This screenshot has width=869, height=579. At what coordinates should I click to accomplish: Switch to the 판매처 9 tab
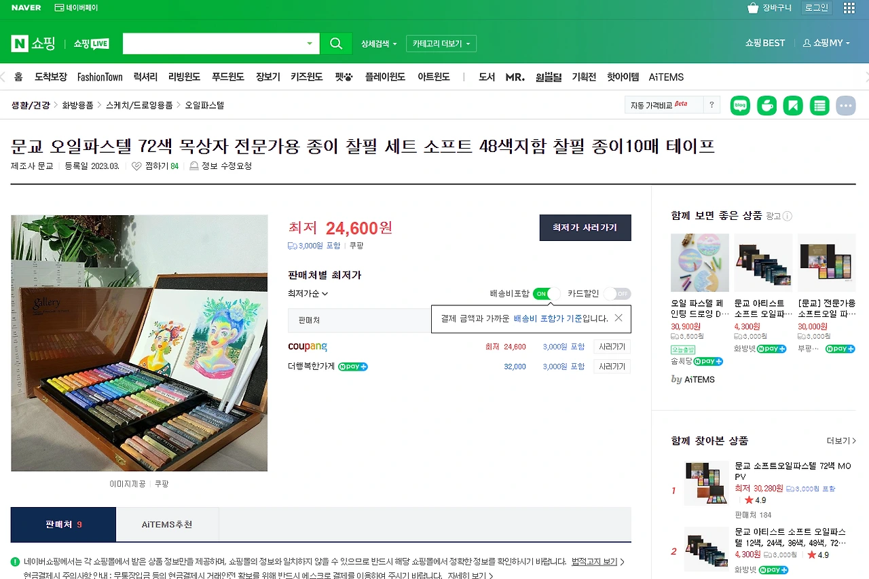(x=64, y=525)
